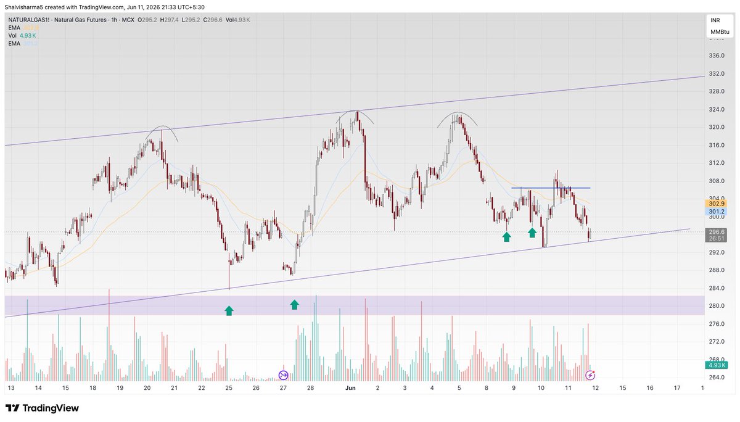Click the purple contract-roll icon on the date axis
The width and height of the screenshot is (740, 422).
284,375
